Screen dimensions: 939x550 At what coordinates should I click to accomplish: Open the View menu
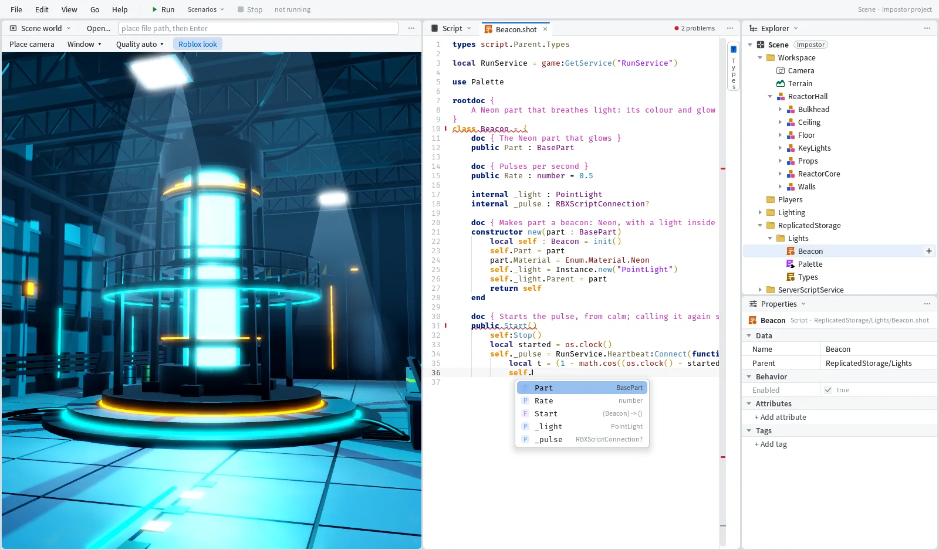click(x=69, y=9)
